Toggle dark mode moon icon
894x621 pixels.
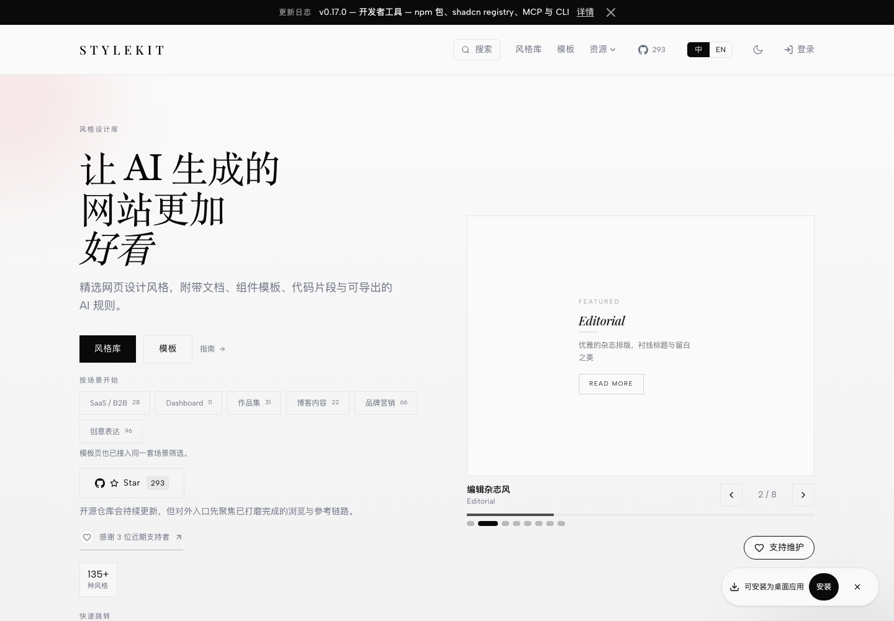pyautogui.click(x=758, y=50)
